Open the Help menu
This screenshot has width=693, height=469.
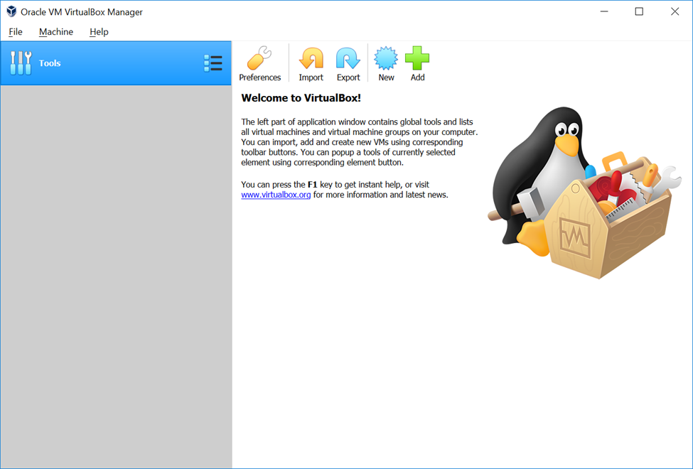pos(99,31)
